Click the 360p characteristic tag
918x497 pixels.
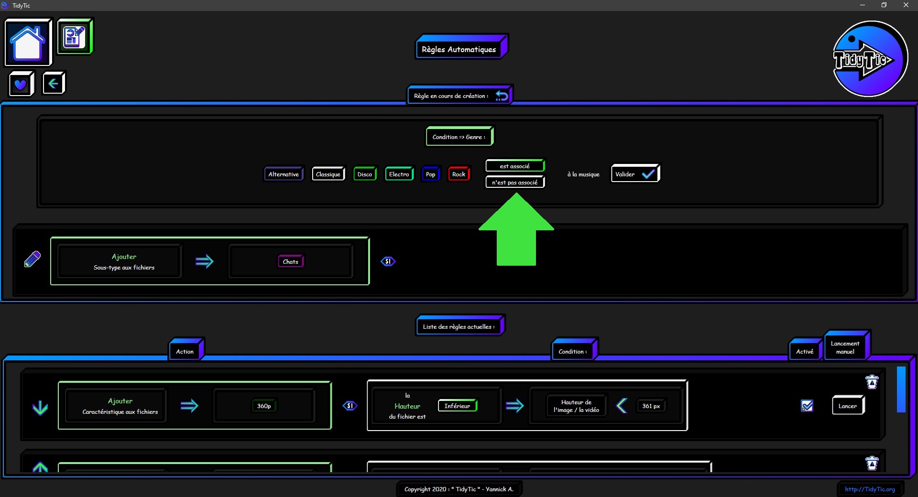click(264, 406)
